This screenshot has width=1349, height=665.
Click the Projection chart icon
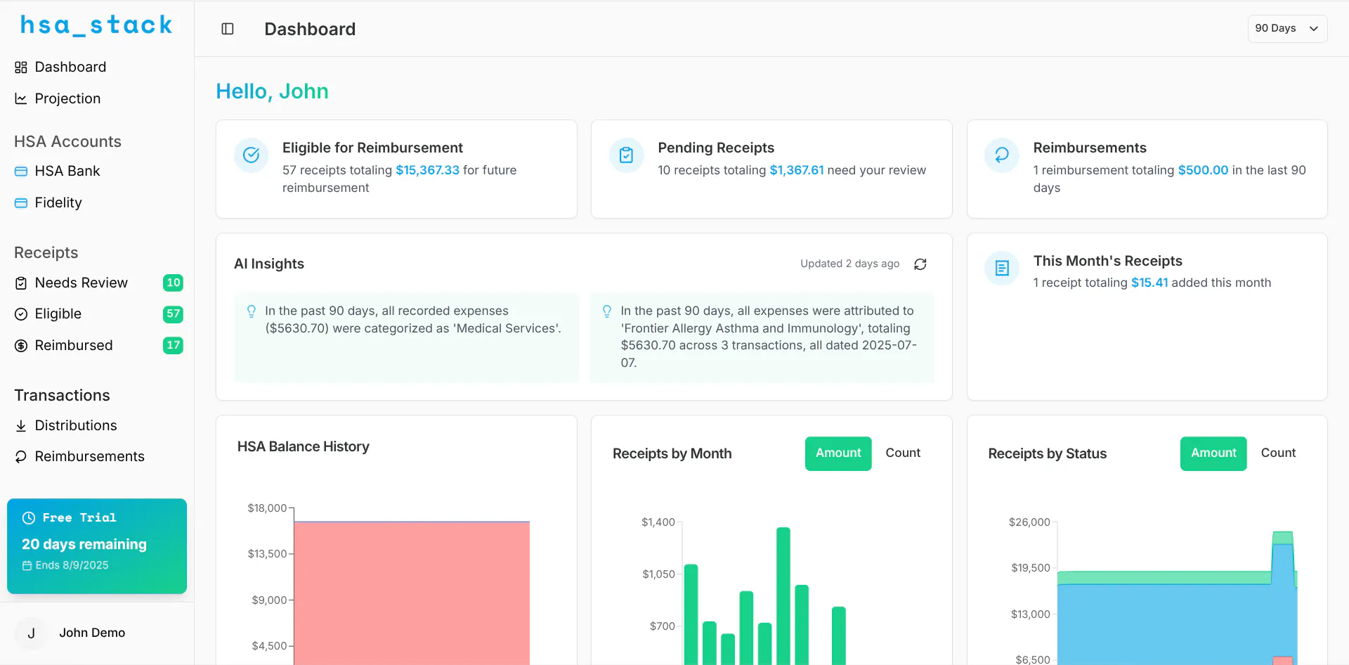tap(21, 99)
